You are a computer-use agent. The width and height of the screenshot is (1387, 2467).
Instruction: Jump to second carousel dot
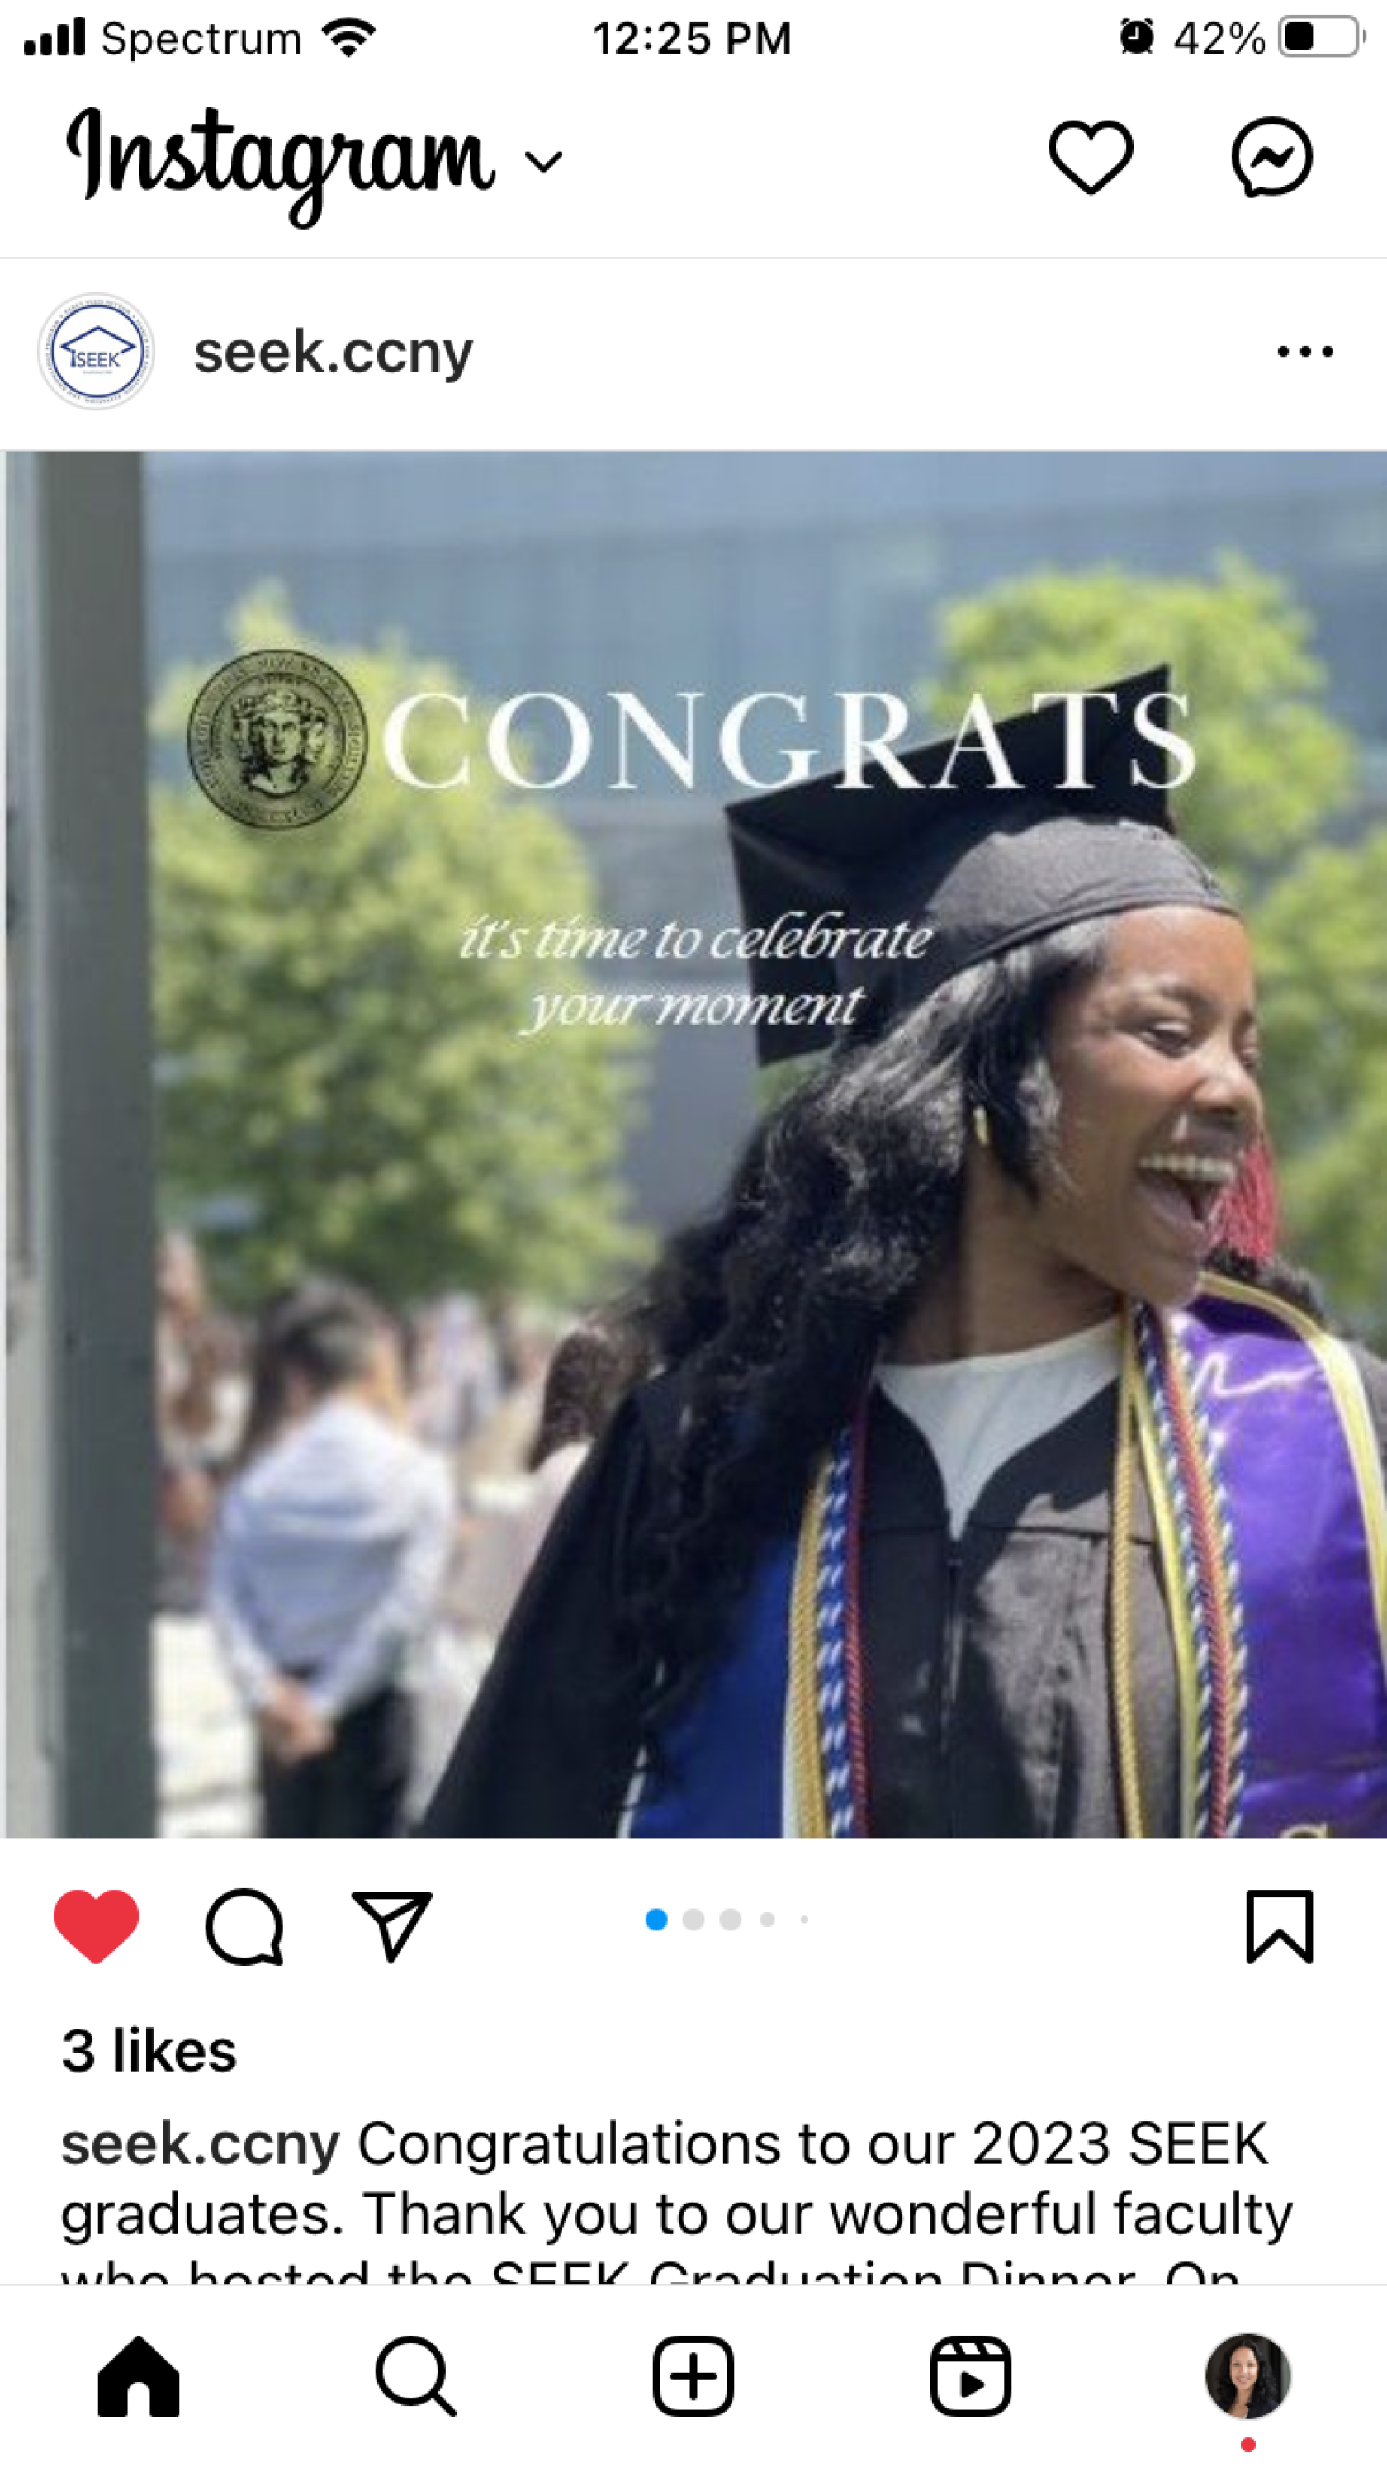pos(693,1920)
